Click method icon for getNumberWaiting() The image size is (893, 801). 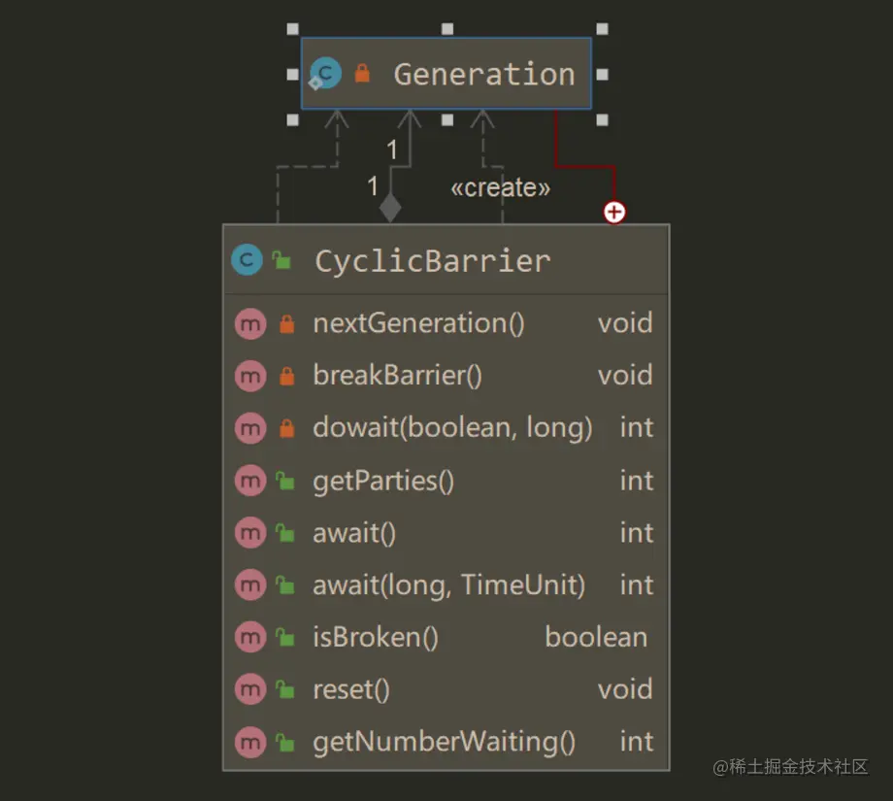coord(250,743)
